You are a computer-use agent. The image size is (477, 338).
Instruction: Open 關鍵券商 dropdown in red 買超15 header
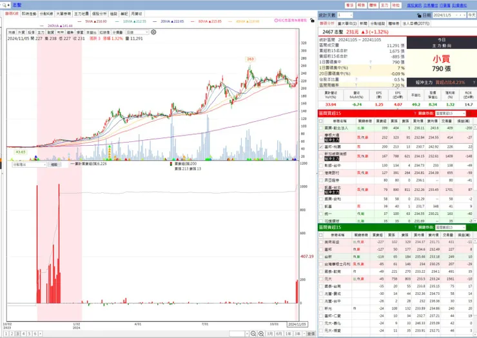450,114
